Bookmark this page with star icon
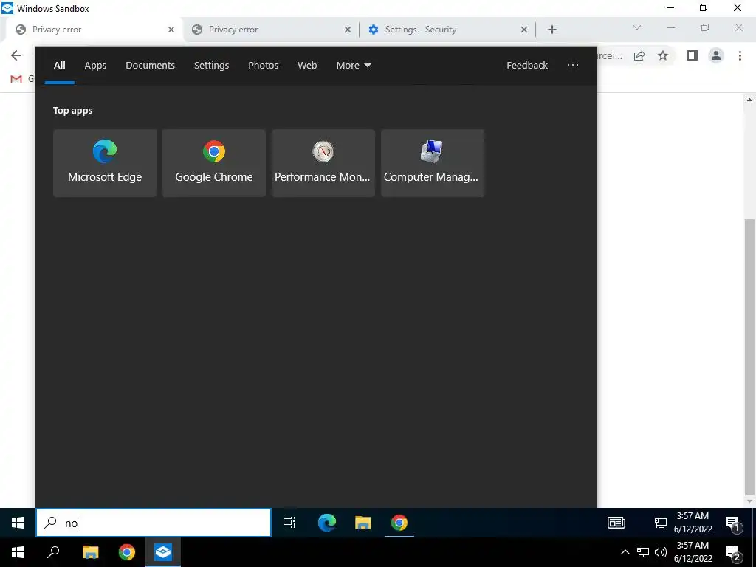Viewport: 756px width, 567px height. [x=663, y=55]
